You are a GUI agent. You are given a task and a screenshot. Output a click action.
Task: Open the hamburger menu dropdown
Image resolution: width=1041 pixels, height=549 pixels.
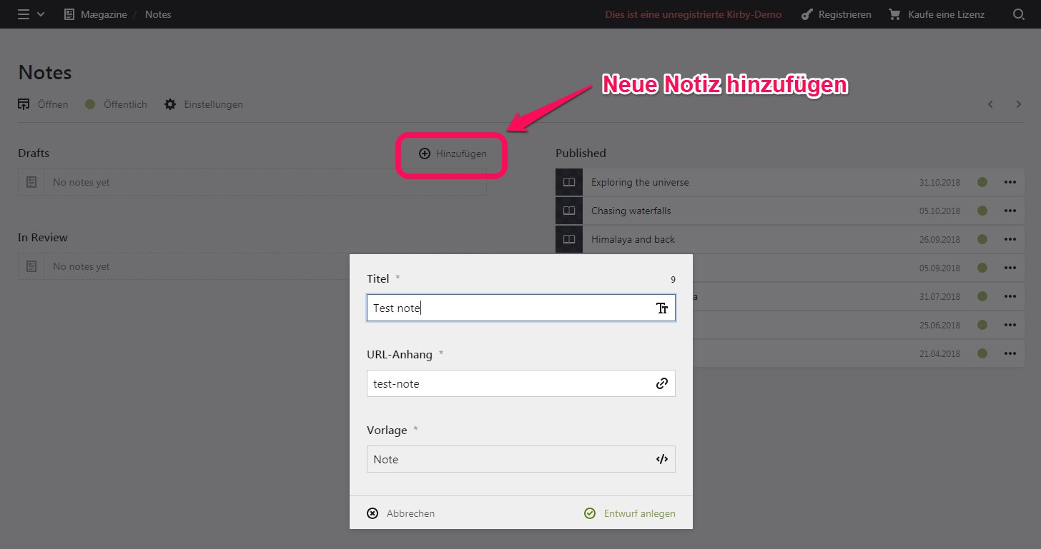[x=31, y=14]
